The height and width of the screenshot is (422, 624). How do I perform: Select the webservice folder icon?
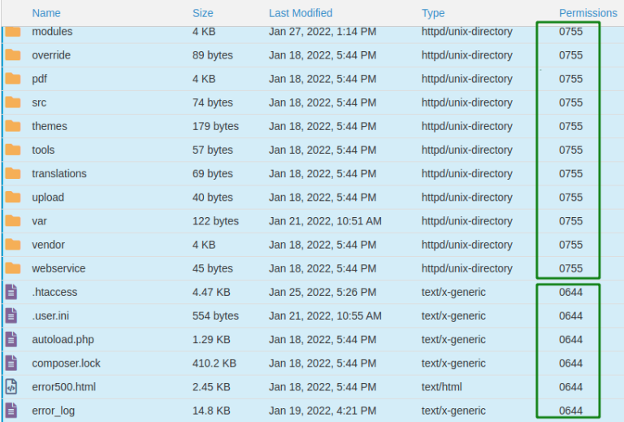point(12,268)
